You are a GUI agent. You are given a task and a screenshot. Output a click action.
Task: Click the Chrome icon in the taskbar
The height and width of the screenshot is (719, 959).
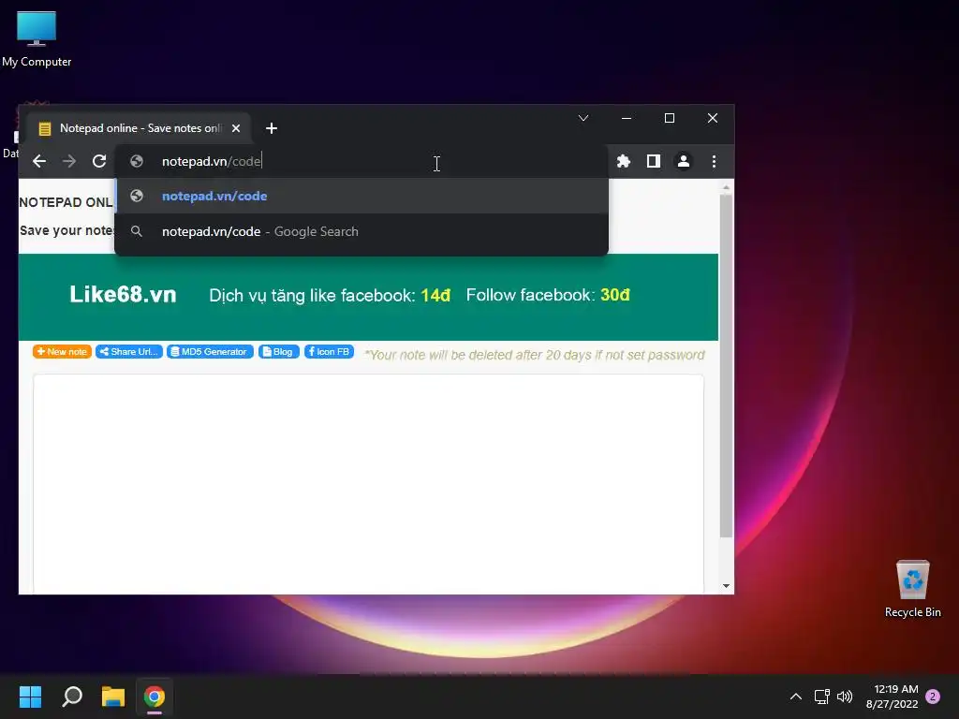click(155, 697)
